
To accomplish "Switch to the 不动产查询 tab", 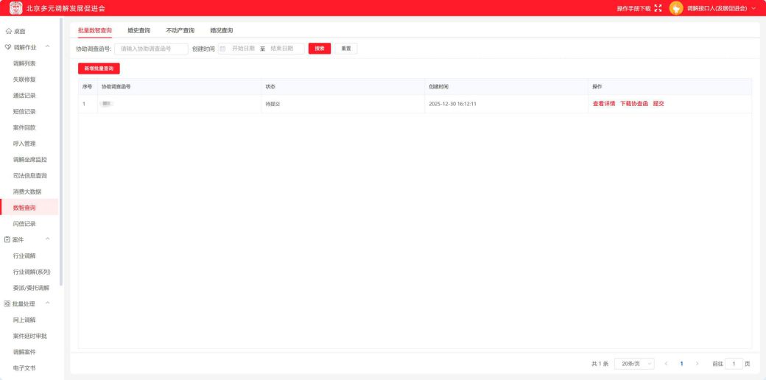I will [x=180, y=30].
